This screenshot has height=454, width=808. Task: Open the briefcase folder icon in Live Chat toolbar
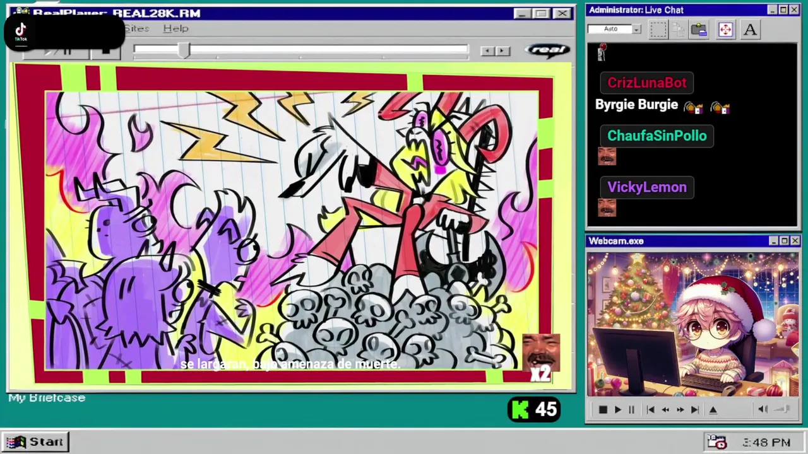(x=699, y=30)
